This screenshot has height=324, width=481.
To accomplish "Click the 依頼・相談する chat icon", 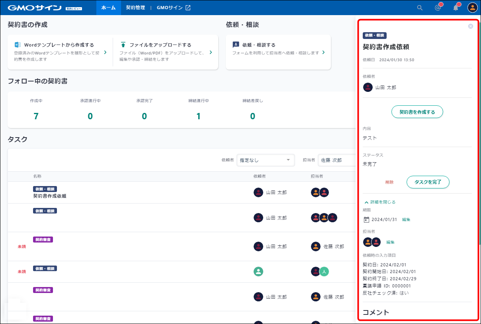I will [236, 45].
